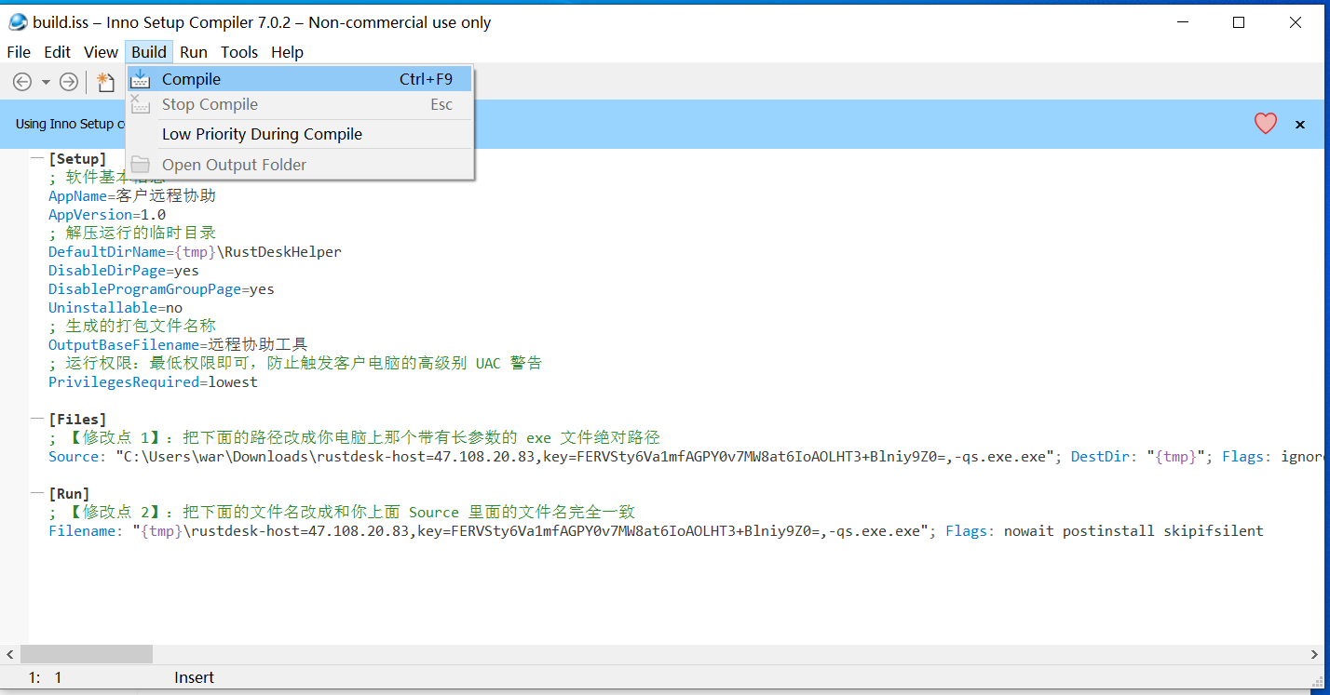Click the AppName=客户远程协助 line
This screenshot has height=695, width=1330.
pos(132,196)
